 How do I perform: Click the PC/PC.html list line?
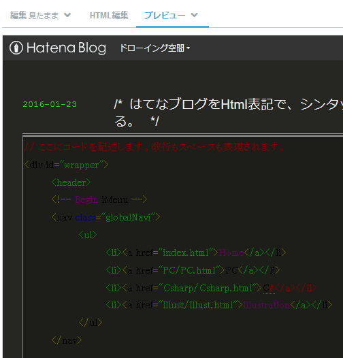193,270
